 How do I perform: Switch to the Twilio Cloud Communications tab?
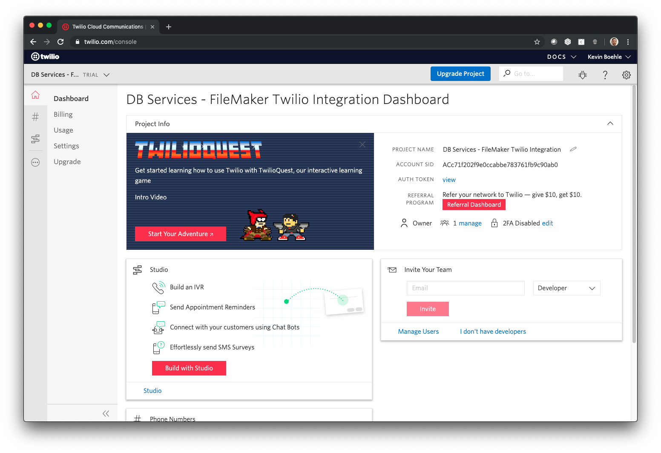tap(108, 26)
